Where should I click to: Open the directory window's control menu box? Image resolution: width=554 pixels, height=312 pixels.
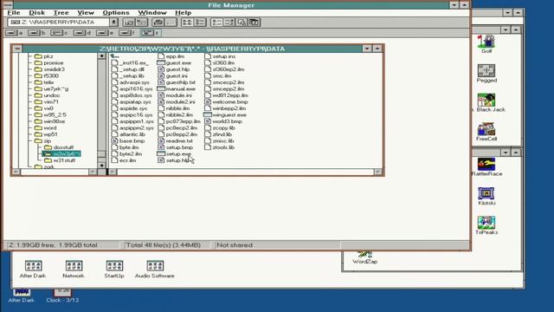tap(17, 49)
